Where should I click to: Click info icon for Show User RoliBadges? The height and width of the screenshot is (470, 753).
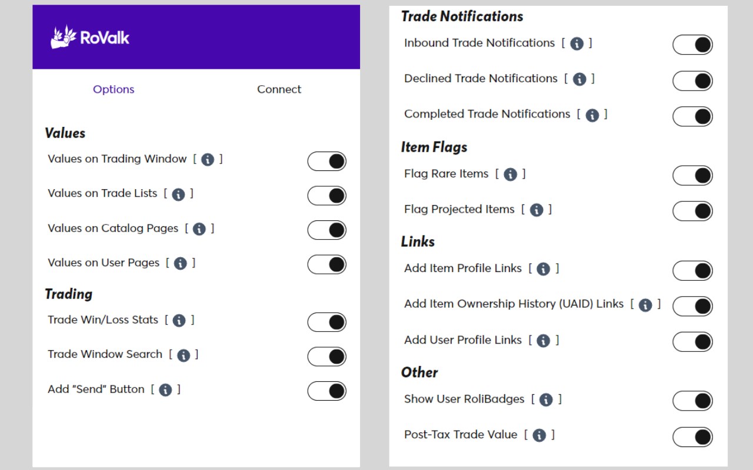546,400
